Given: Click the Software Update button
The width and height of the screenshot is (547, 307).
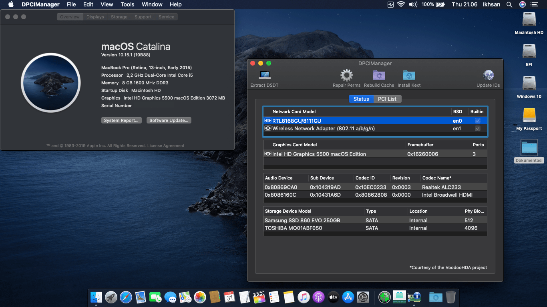Looking at the screenshot, I should point(169,120).
